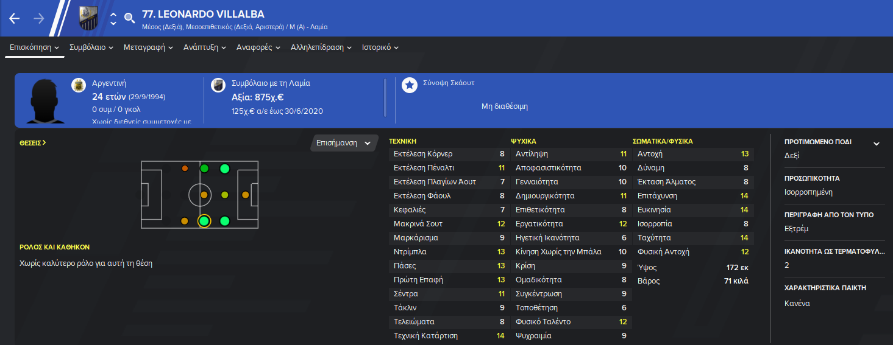The width and height of the screenshot is (893, 345).
Task: Select the highlighted right midfield position dot
Action: click(x=204, y=221)
